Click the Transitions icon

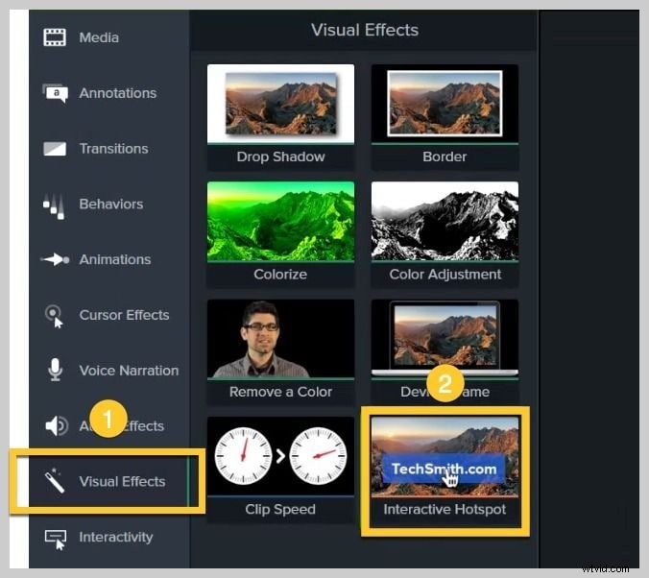55,149
